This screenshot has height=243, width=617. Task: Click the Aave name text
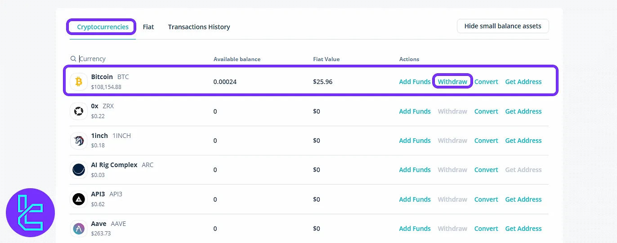click(x=98, y=224)
